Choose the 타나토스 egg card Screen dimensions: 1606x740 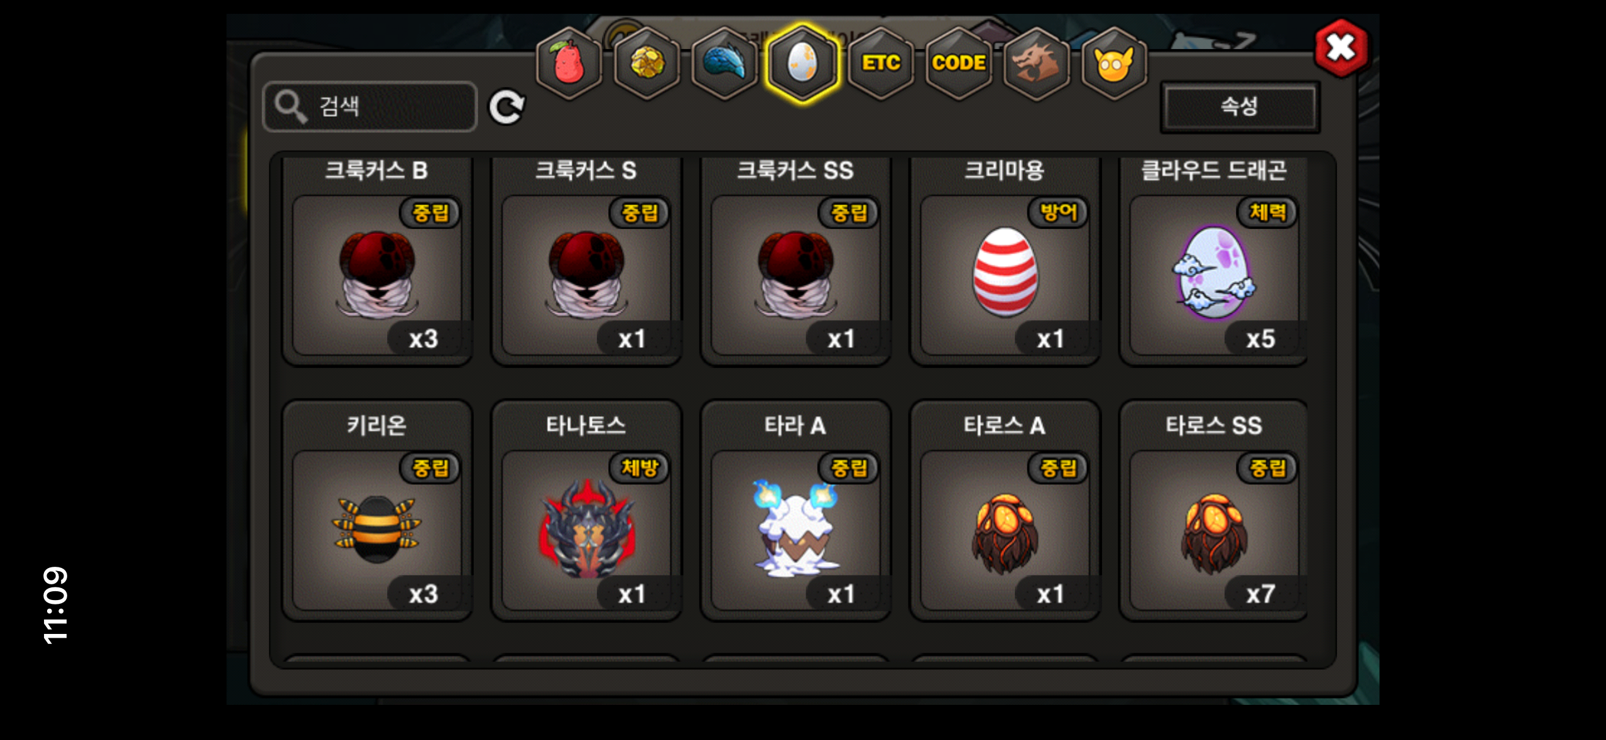coord(586,511)
